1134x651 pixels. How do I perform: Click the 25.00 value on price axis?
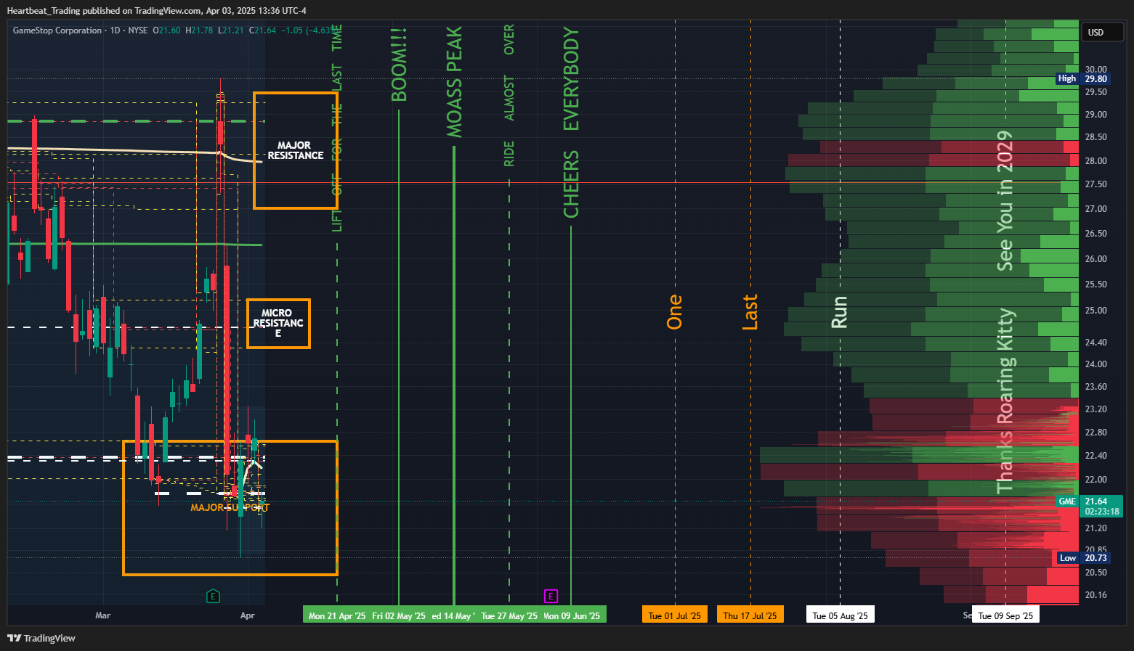click(1095, 311)
